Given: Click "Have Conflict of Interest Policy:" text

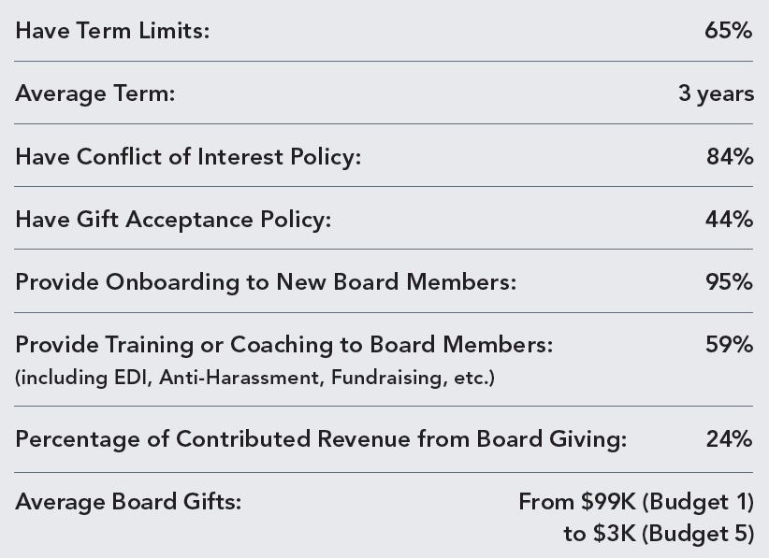Looking at the screenshot, I should [x=188, y=156].
